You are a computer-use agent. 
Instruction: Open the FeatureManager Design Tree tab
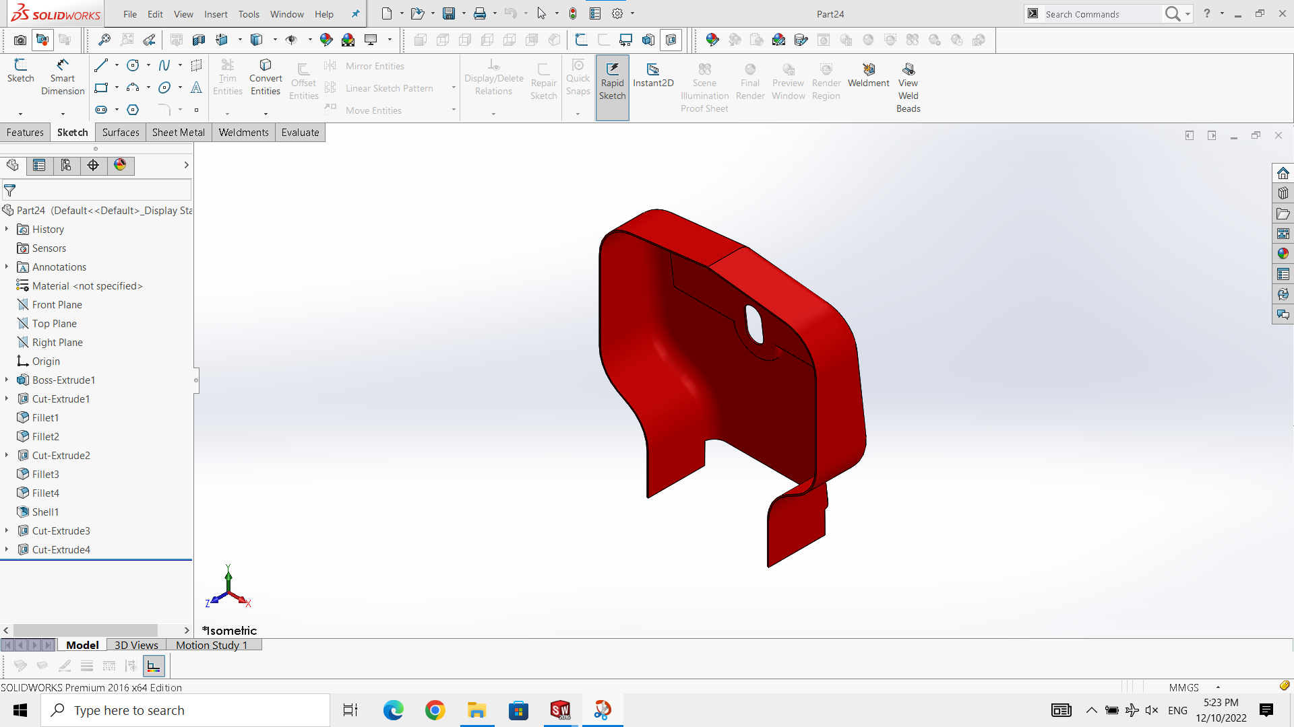tap(13, 165)
